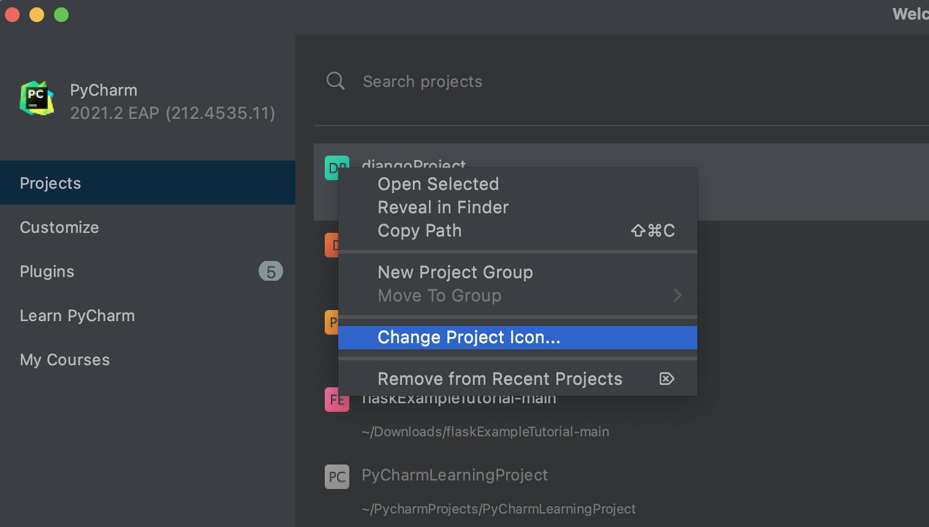
Task: Select Change Project Icon menu entry
Action: 469,337
